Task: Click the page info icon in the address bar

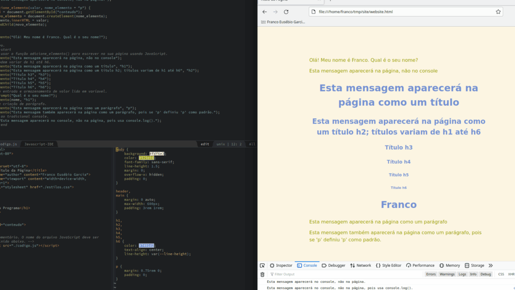Action: pyautogui.click(x=314, y=12)
